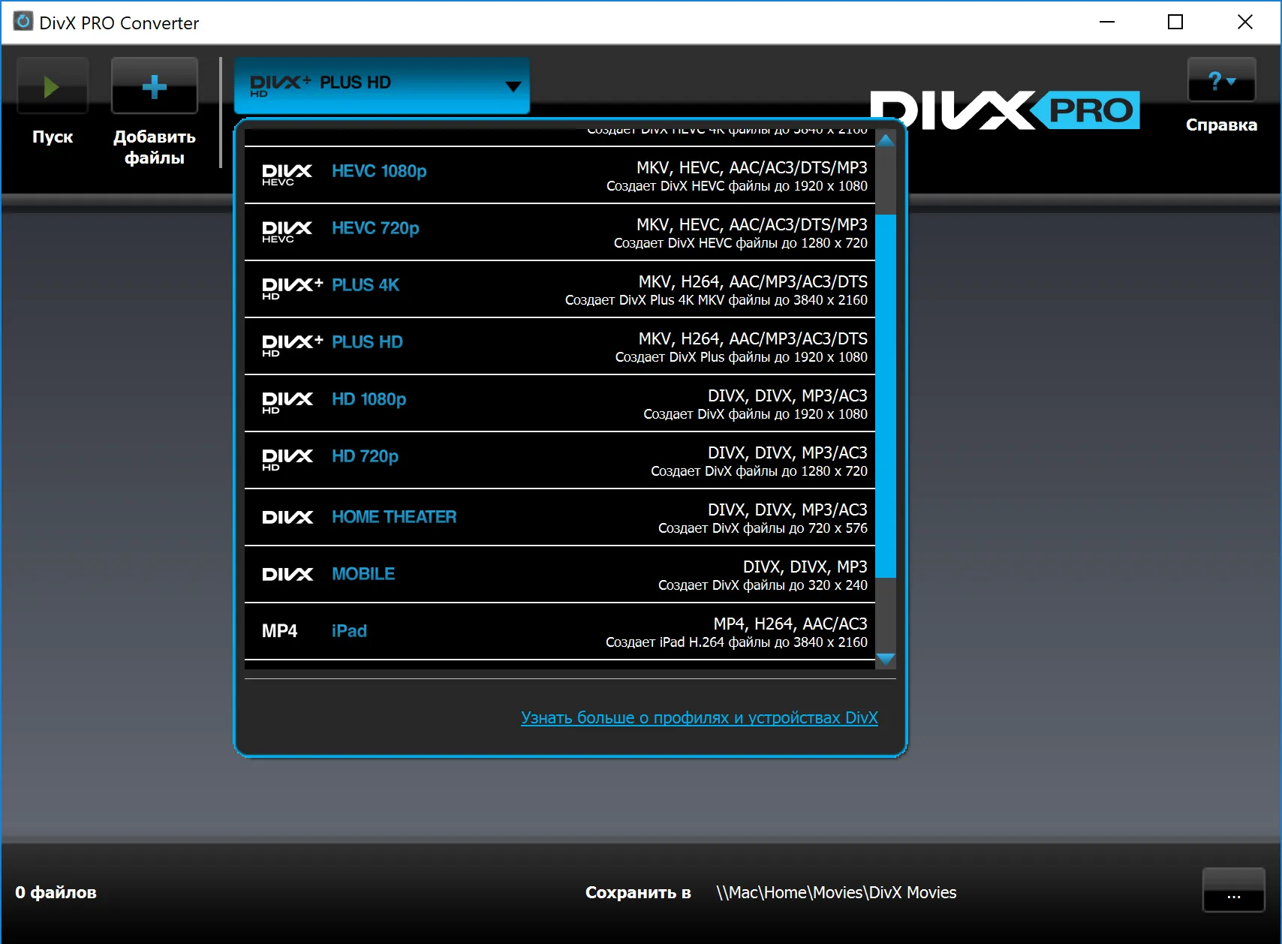
Task: Click the output path \\Mac\Home\Movies\DivX Movies
Action: coord(836,892)
